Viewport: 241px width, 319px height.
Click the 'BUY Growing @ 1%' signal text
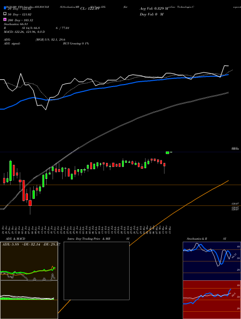tap(76, 43)
